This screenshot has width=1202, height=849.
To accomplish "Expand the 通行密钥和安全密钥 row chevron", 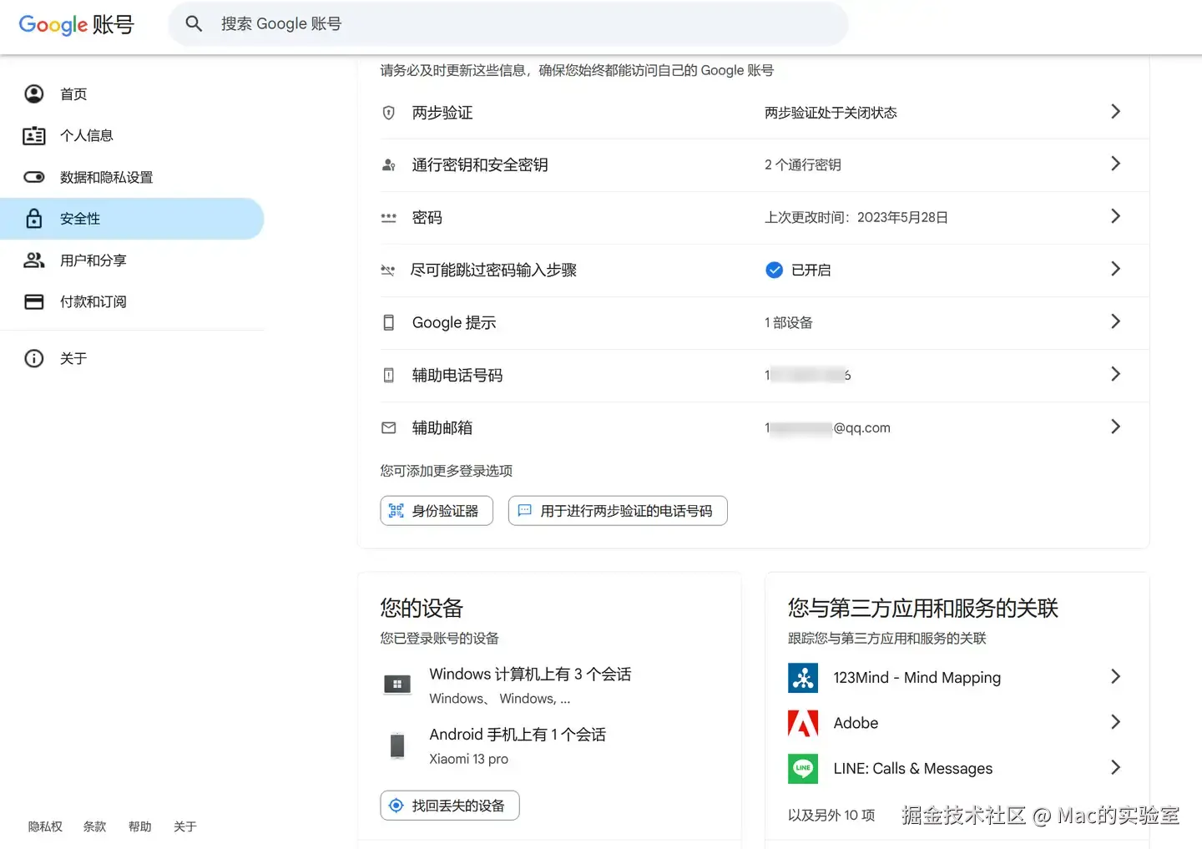I will (x=1115, y=164).
